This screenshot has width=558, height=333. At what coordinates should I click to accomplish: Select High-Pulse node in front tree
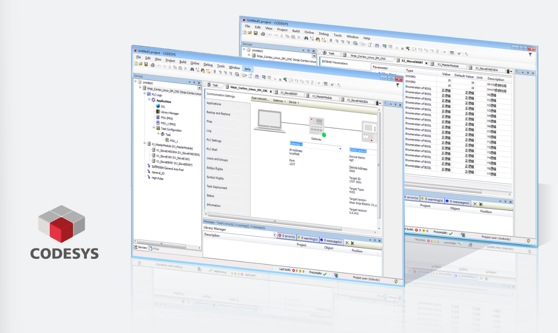coord(157,178)
